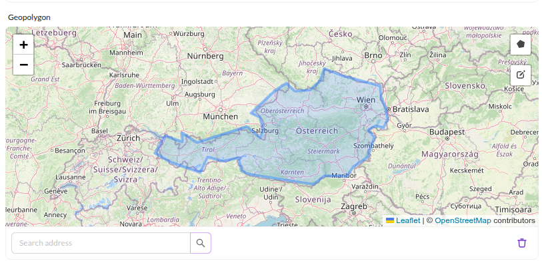Viewport: 542px width, 265px height.
Task: Click the Steiermark region label
Action: 323,151
